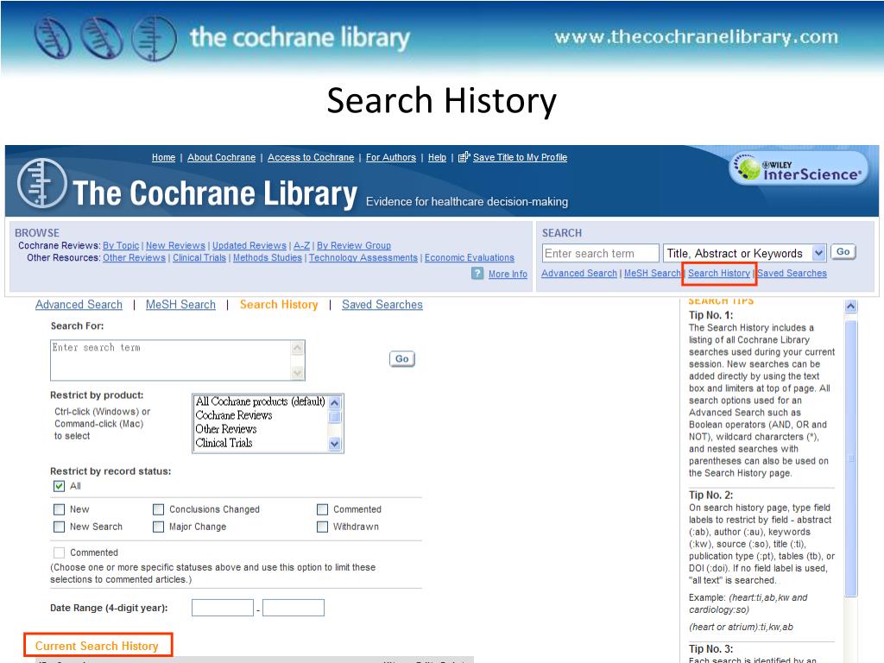Click the More Info question mark icon
884x663 pixels.
click(x=477, y=274)
